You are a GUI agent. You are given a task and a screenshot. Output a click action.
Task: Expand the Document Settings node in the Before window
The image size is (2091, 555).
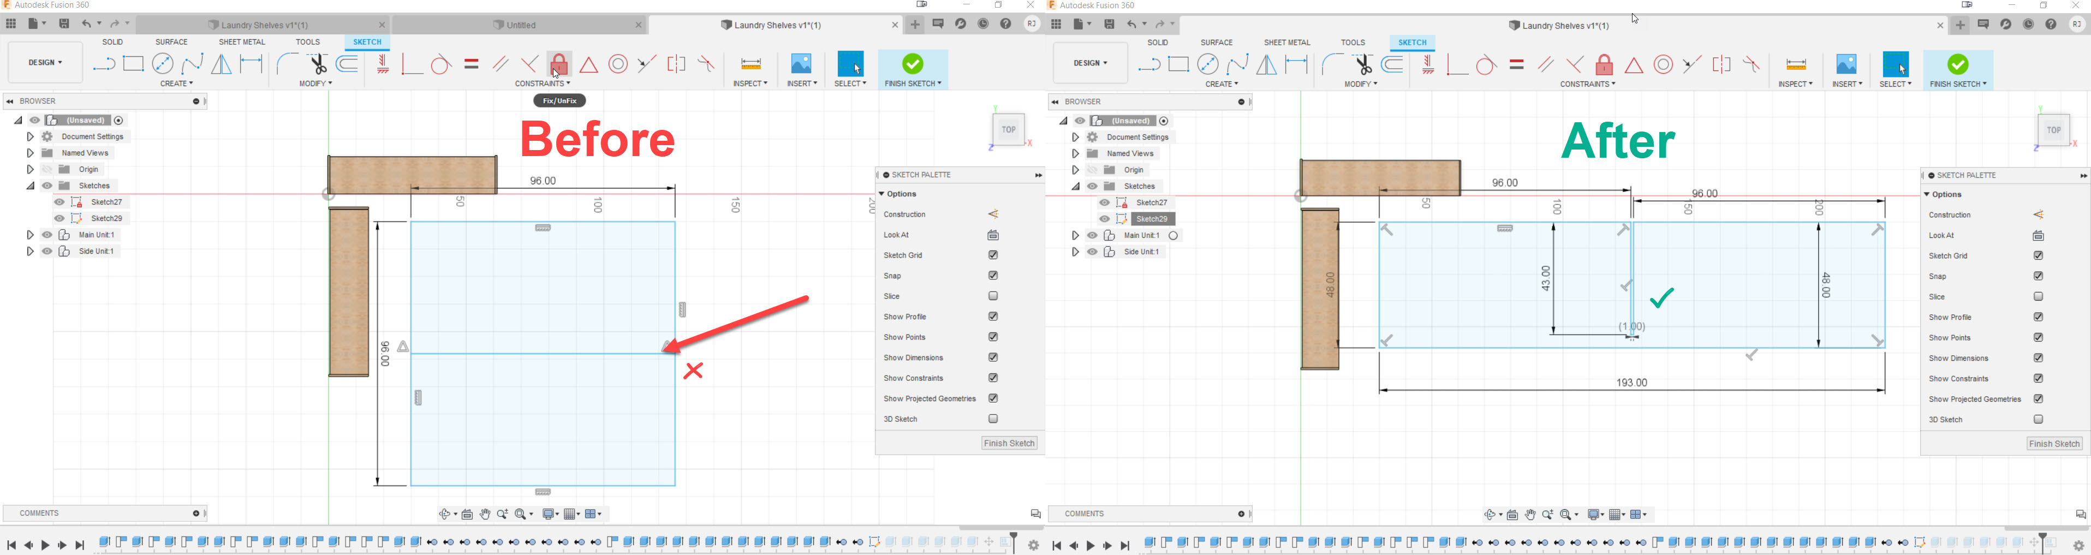[x=30, y=137]
